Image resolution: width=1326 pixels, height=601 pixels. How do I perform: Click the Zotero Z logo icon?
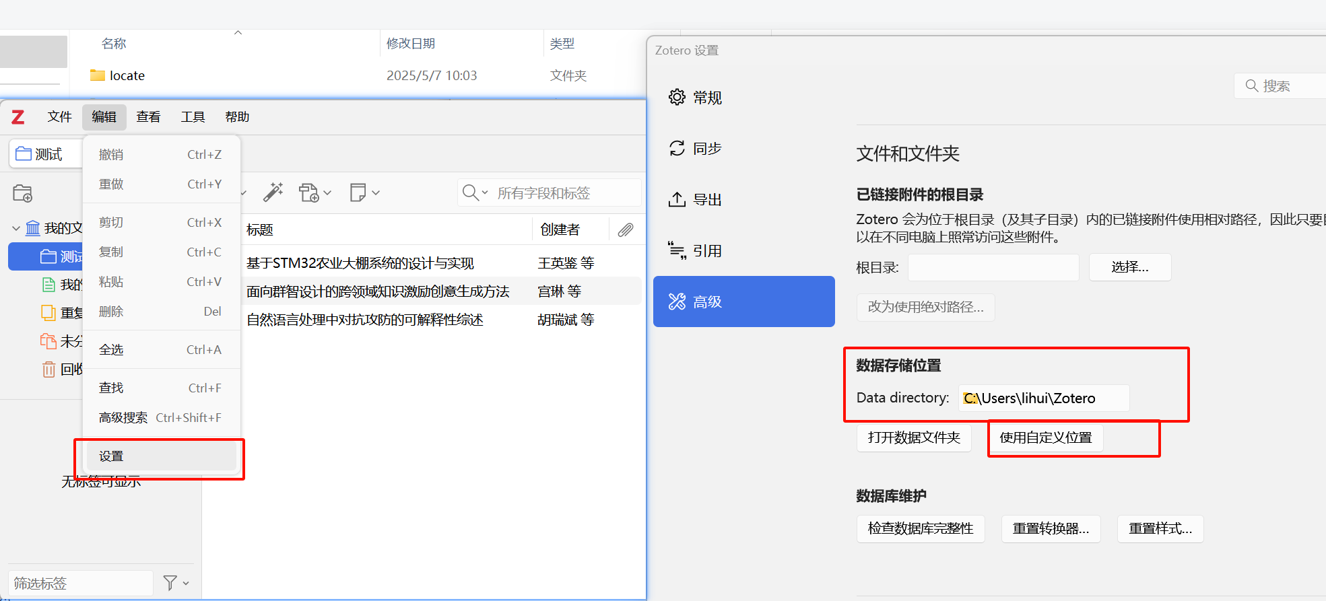pos(18,117)
